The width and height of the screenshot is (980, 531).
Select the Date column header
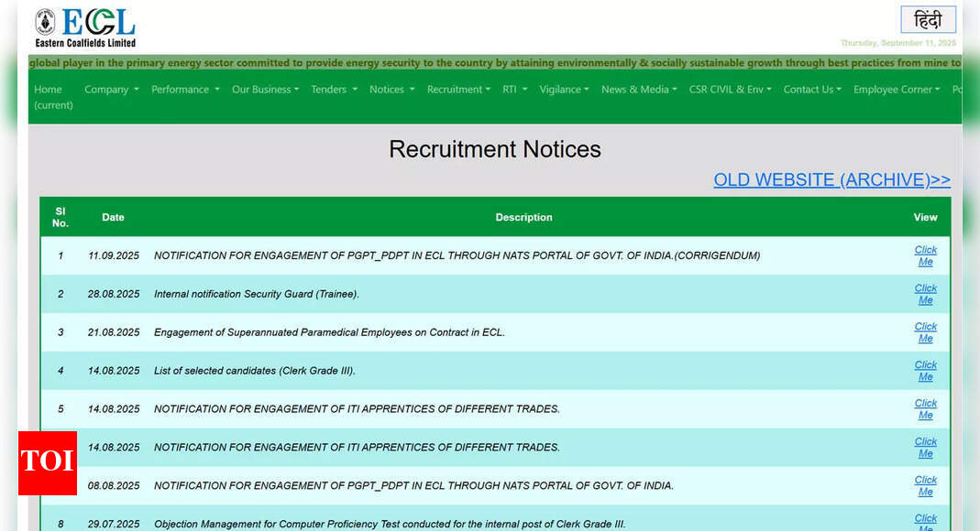(113, 217)
